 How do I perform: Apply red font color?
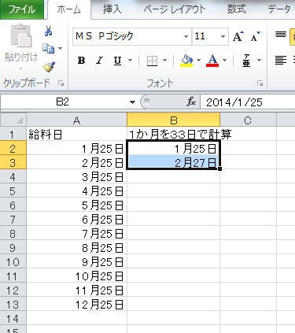click(212, 61)
